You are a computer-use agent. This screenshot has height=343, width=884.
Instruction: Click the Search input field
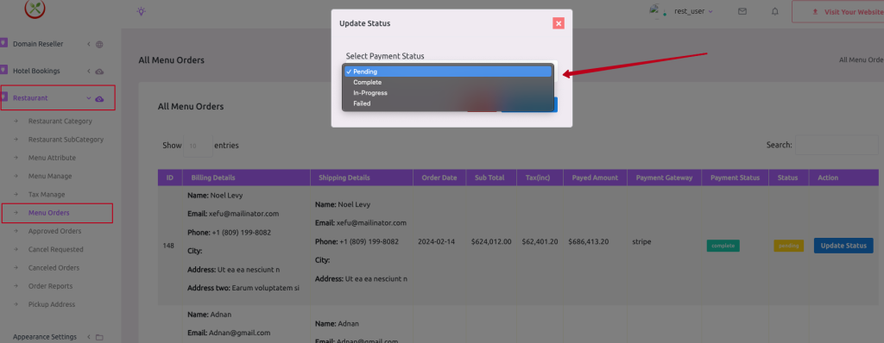tap(836, 145)
